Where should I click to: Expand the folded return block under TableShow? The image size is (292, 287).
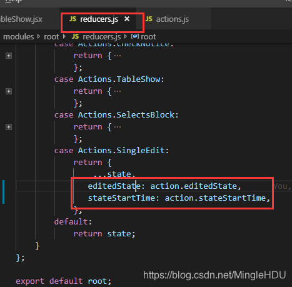(x=9, y=91)
